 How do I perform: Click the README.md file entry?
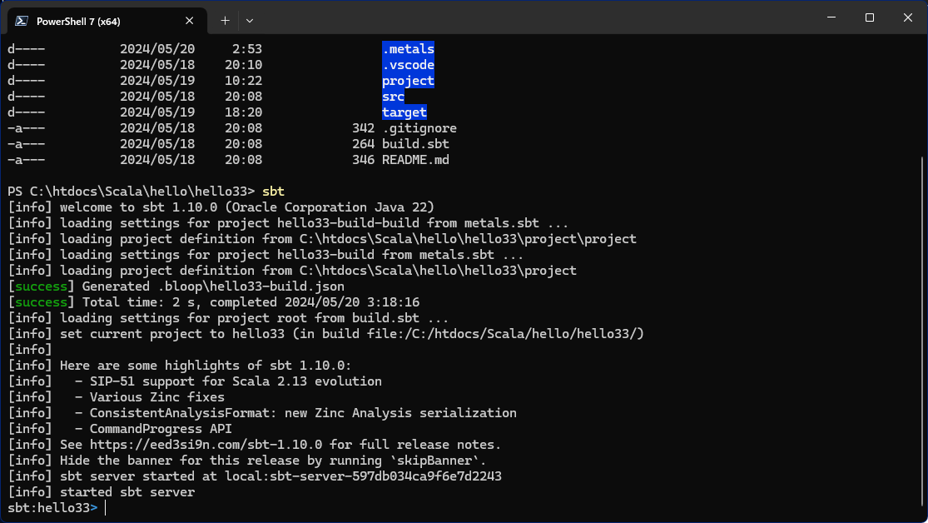tap(417, 159)
